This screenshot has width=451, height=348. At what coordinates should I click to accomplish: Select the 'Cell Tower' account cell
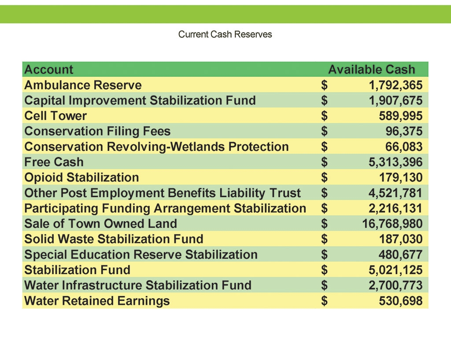click(x=56, y=116)
